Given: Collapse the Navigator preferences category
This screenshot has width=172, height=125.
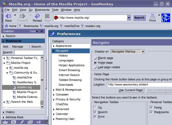Looking at the screenshot, I should (x=54, y=51).
